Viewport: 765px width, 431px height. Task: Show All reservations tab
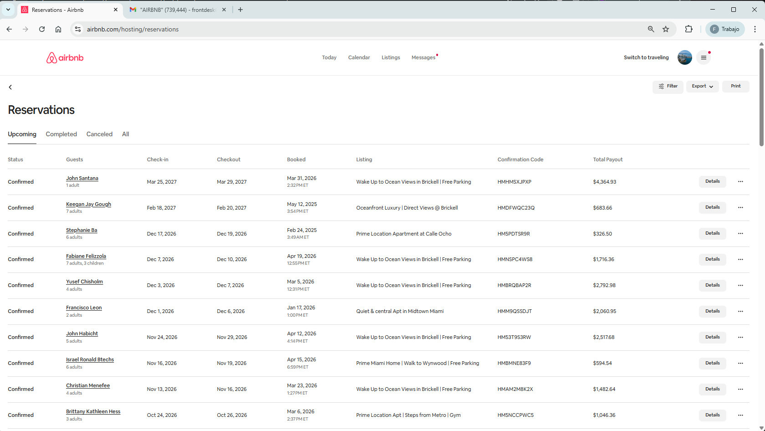click(126, 134)
